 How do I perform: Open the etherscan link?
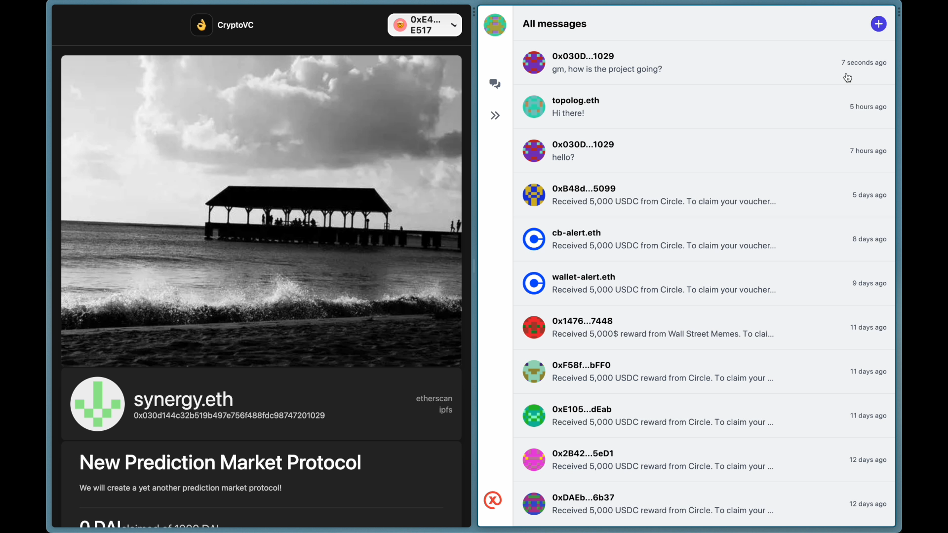pos(434,398)
